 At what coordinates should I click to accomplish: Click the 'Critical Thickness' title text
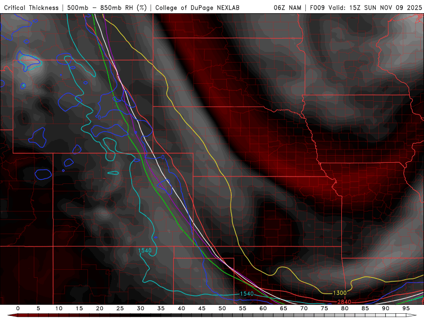pyautogui.click(x=31, y=8)
